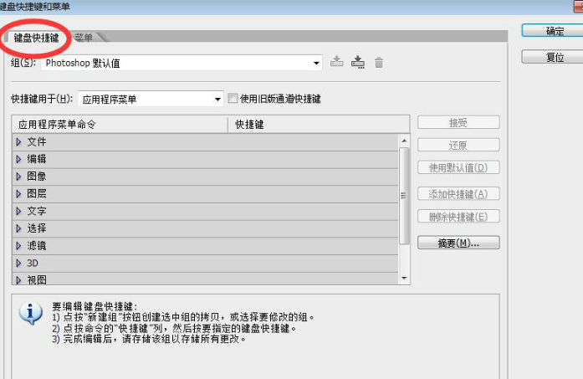Expand the 编辑 menu commands
The image size is (583, 379).
18,159
